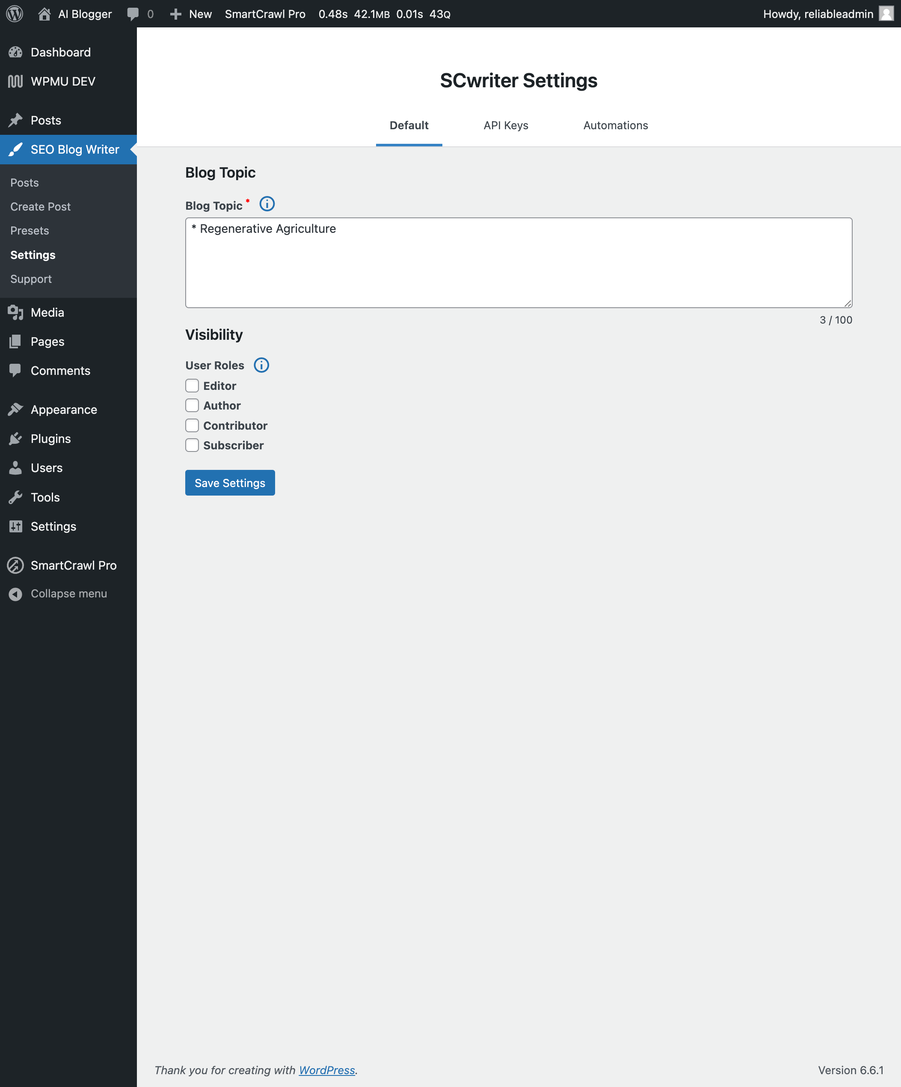Enable the Editor role checkbox
Screen dimensions: 901x1087
pyautogui.click(x=192, y=386)
